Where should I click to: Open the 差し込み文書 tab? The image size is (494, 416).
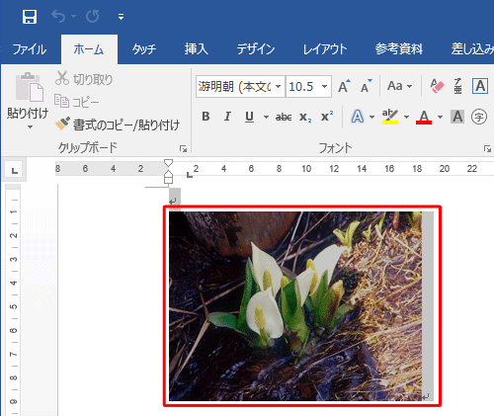[472, 49]
